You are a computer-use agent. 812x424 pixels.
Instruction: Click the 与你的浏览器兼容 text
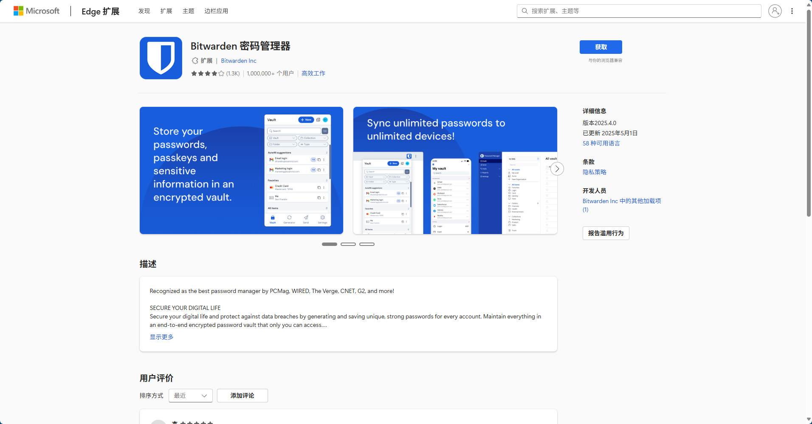tap(605, 61)
